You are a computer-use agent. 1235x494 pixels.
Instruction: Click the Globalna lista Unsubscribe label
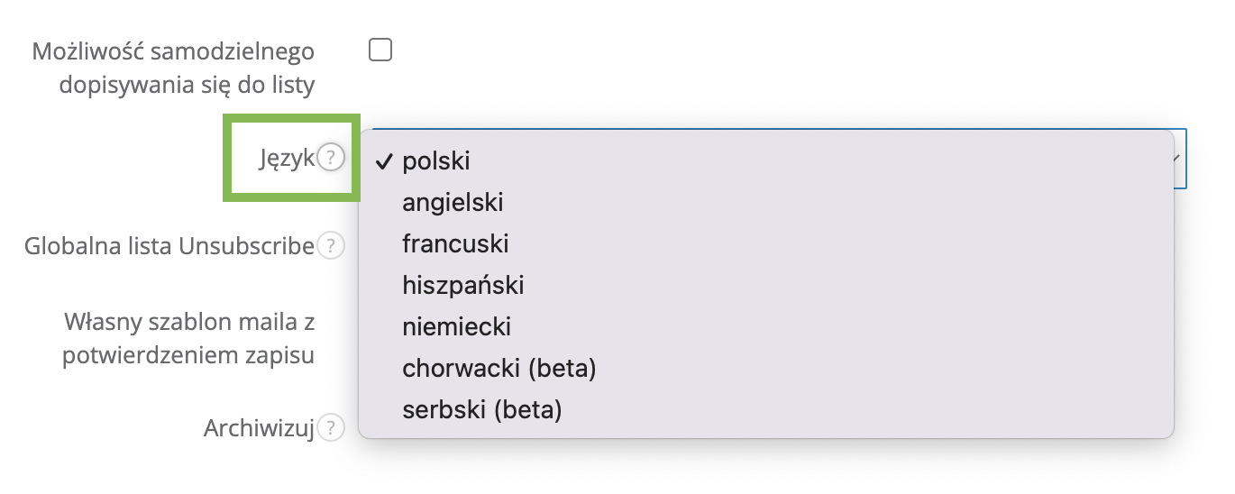[169, 245]
